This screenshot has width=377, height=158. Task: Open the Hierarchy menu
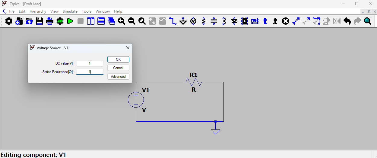pyautogui.click(x=38, y=11)
